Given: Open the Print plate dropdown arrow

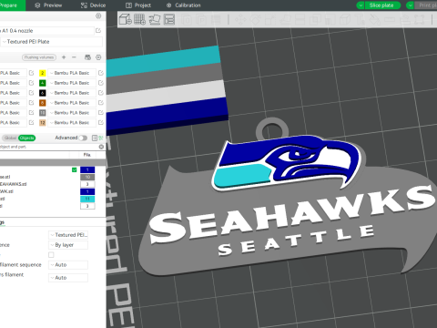Looking at the screenshot, I should (x=411, y=5).
